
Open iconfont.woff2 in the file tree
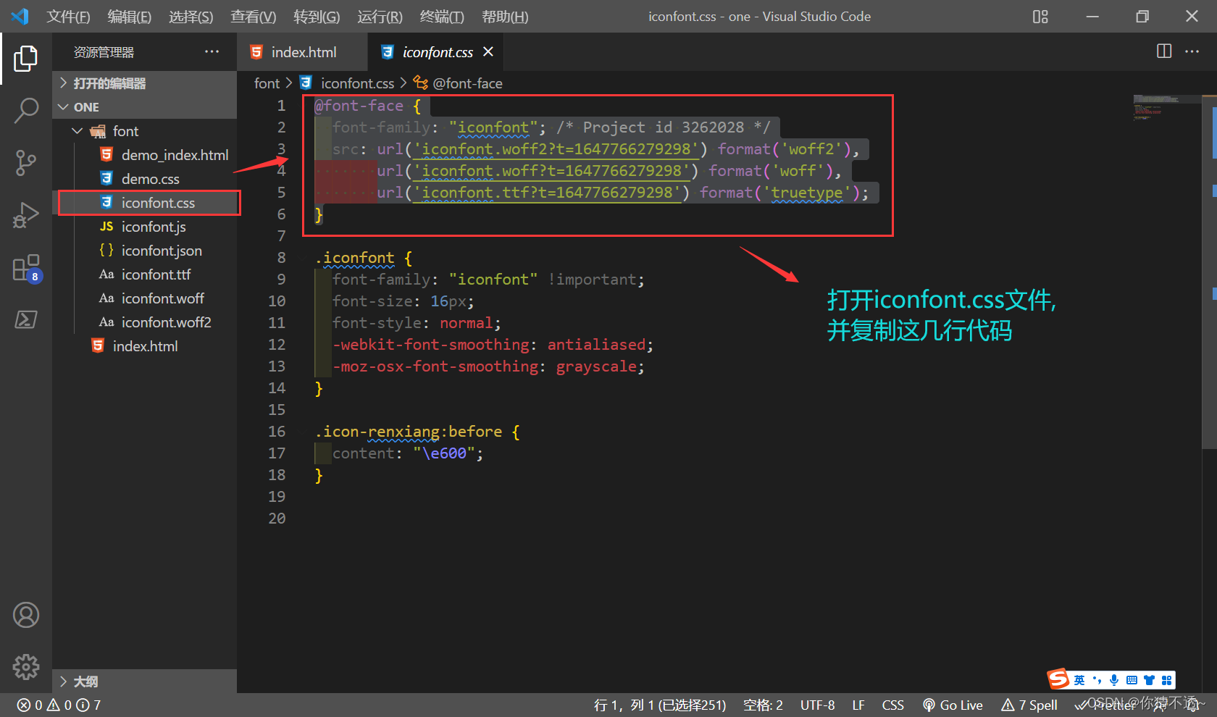[145, 322]
